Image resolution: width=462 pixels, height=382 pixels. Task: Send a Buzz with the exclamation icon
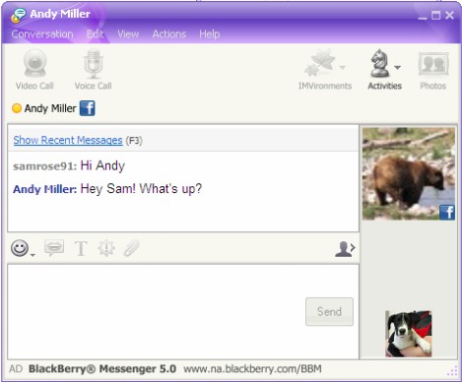coord(106,248)
